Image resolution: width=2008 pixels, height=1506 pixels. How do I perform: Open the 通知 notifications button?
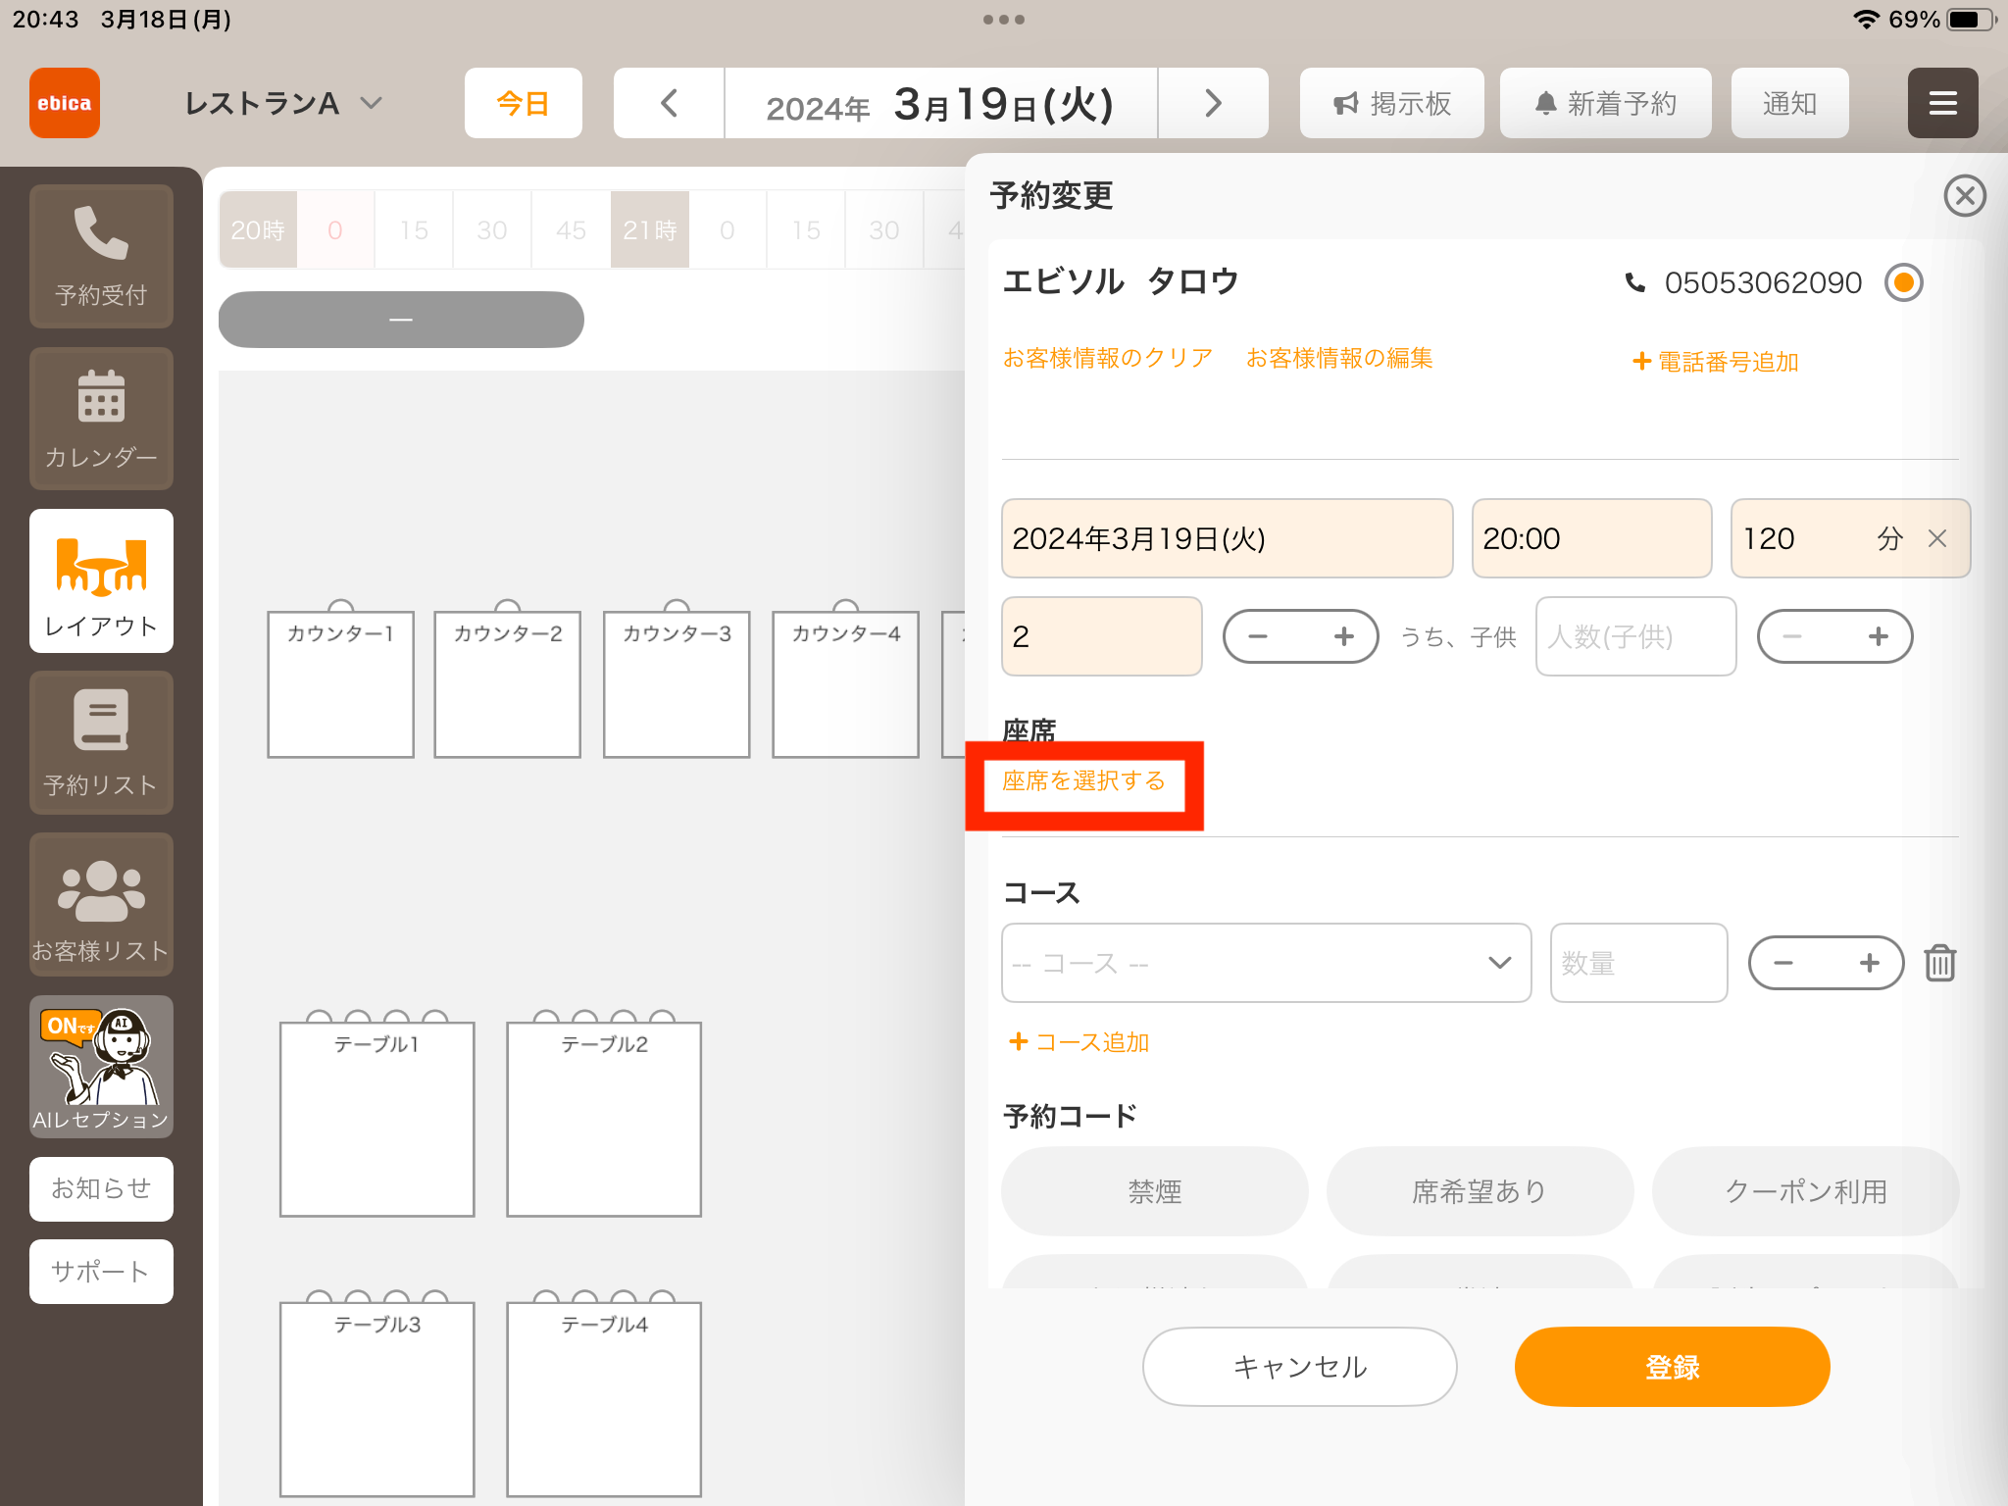coord(1790,103)
